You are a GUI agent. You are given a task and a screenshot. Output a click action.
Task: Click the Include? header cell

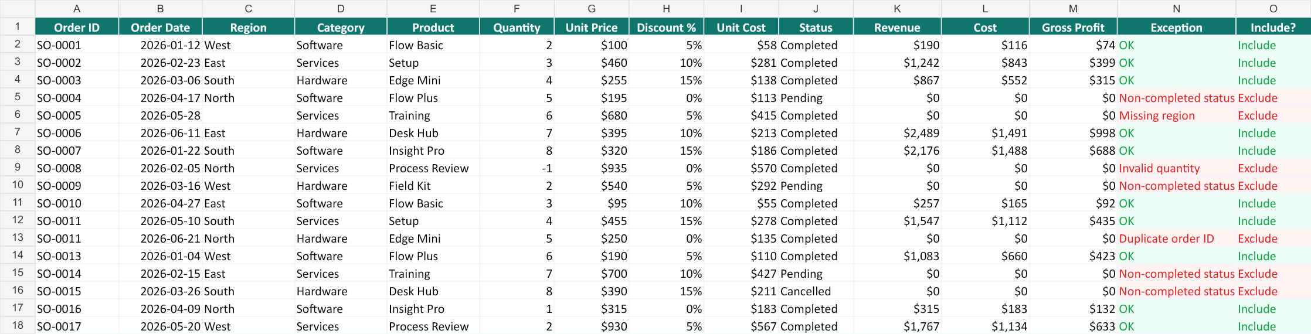(x=1273, y=27)
